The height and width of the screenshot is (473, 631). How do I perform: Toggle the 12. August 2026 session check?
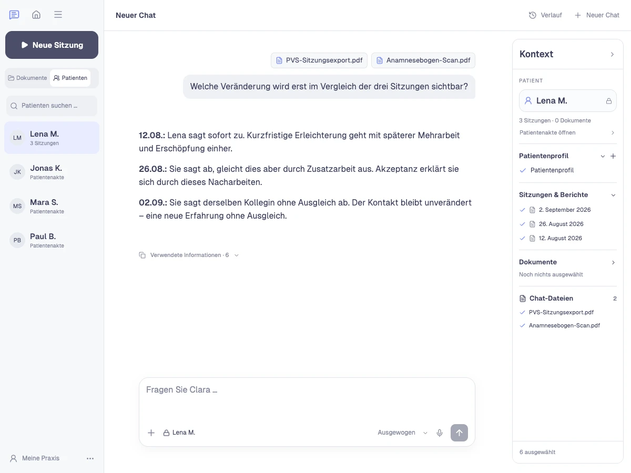(x=523, y=238)
